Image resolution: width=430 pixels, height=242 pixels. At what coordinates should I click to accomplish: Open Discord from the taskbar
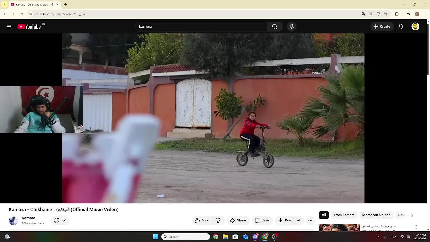(255, 237)
